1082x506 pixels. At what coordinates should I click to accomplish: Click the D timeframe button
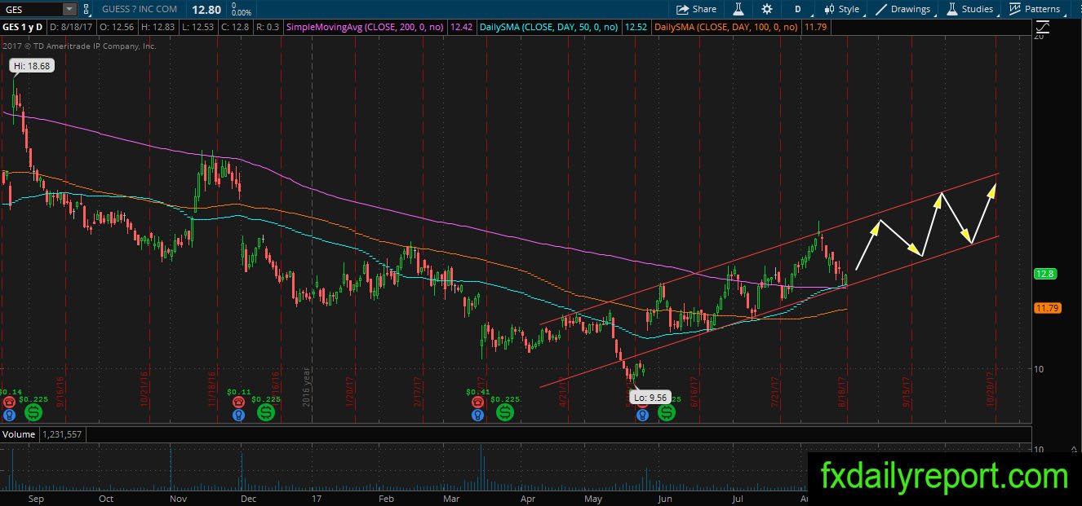[797, 9]
